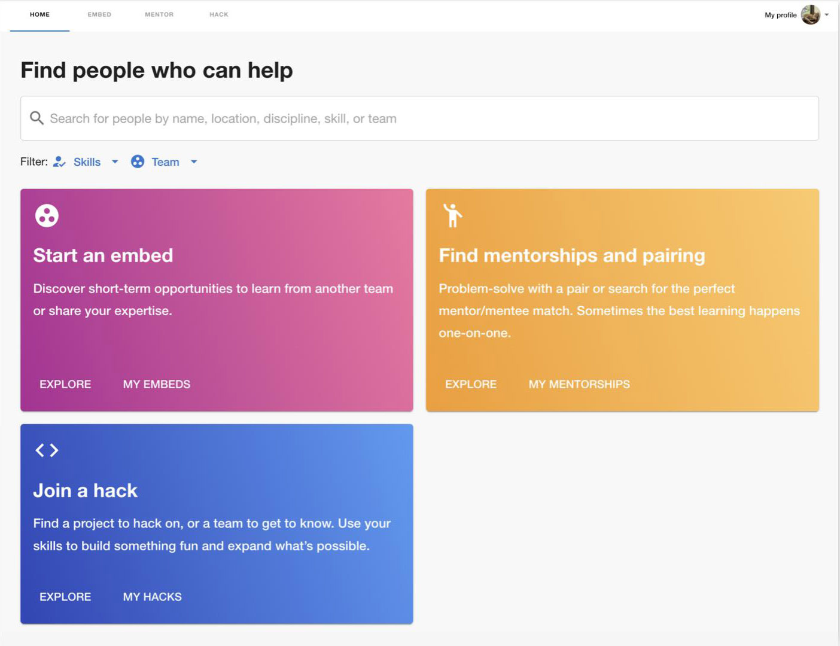View My Mentorships

click(x=579, y=384)
